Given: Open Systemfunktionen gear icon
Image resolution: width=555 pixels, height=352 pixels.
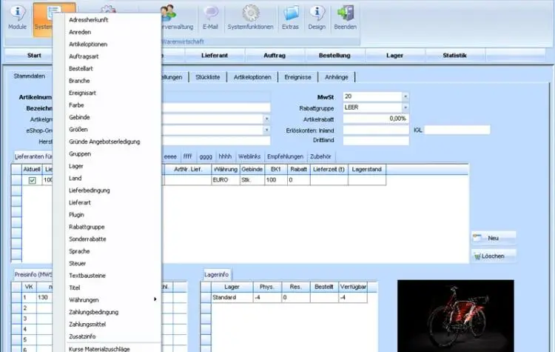Looking at the screenshot, I should click(251, 13).
